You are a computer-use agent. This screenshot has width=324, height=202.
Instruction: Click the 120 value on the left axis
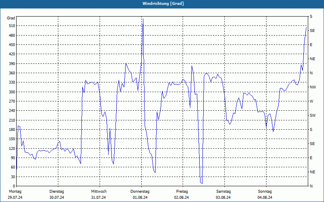click(12, 148)
